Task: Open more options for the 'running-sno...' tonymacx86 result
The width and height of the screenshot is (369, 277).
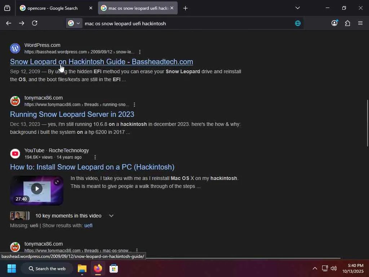Action: [134, 104]
